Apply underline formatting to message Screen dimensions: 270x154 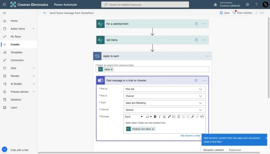(164, 117)
